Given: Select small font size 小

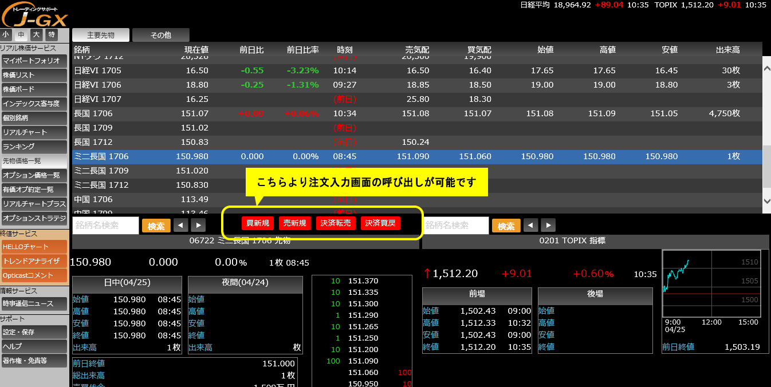Looking at the screenshot, I should [6, 35].
